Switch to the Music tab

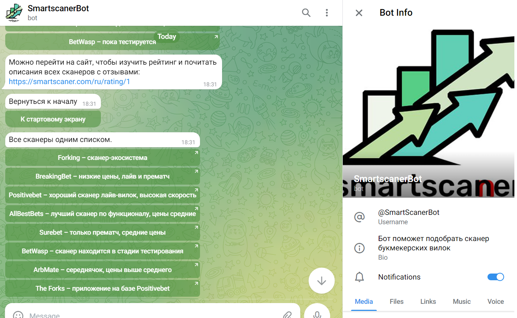(462, 302)
